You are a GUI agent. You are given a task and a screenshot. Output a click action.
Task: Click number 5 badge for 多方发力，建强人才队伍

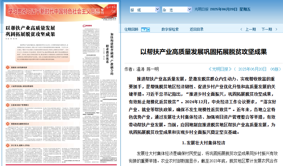point(7,145)
